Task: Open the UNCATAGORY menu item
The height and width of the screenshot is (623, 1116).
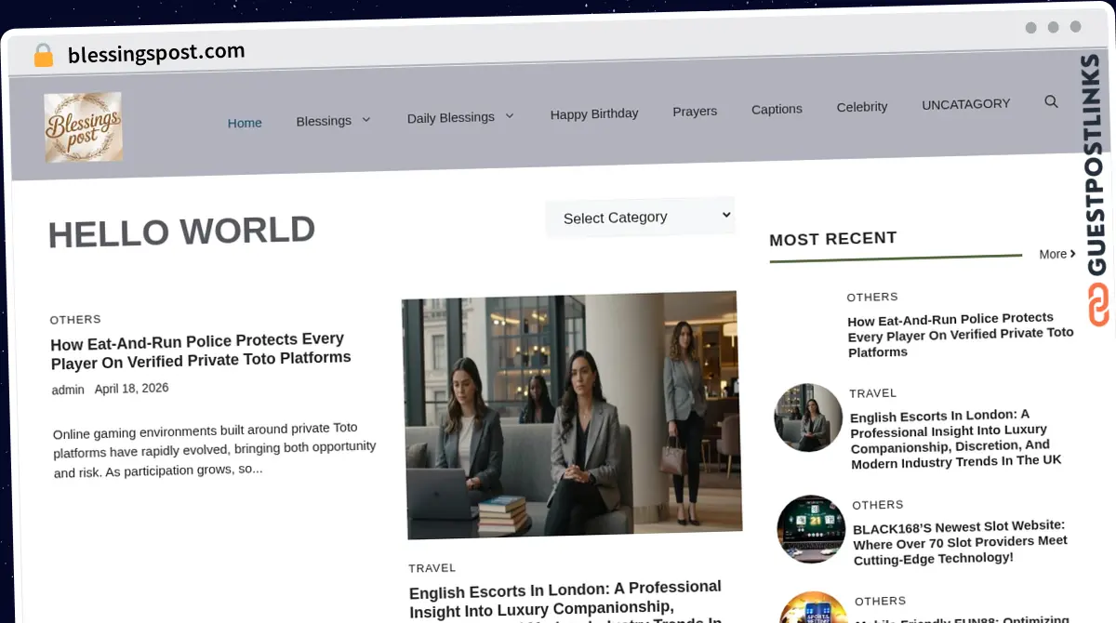Action: 965,104
